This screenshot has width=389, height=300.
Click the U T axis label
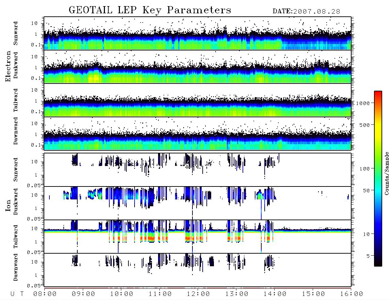[x=17, y=294]
